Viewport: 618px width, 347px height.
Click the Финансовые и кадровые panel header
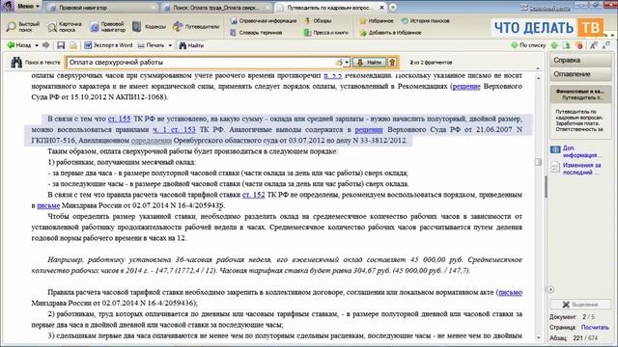580,94
